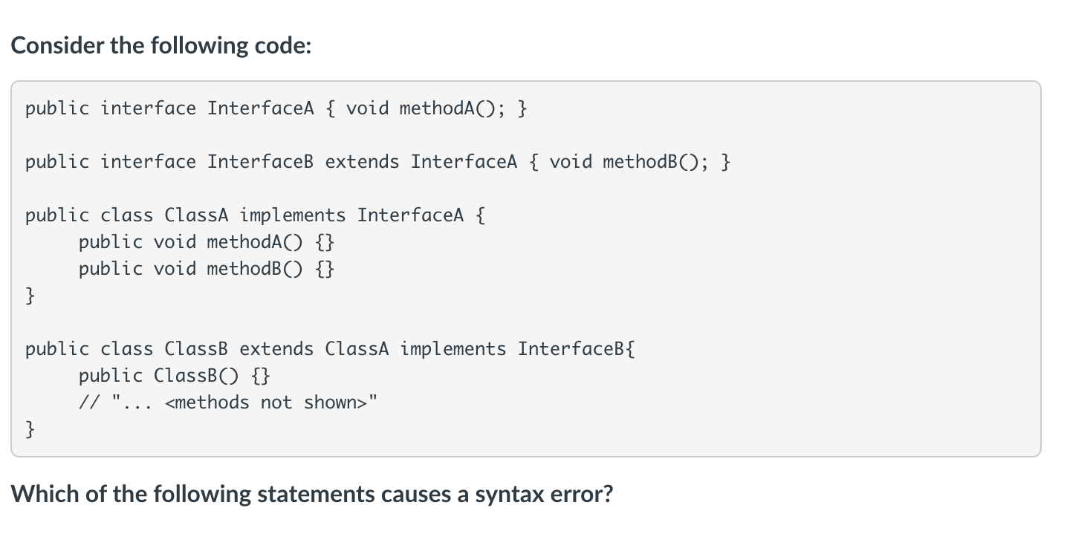Screen dimensions: 1067x557
Task: Click the "extends" keyword in the InterfaceB line
Action: (363, 162)
